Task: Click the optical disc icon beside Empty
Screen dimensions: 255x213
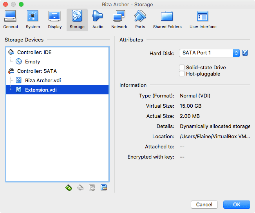Action: point(19,61)
